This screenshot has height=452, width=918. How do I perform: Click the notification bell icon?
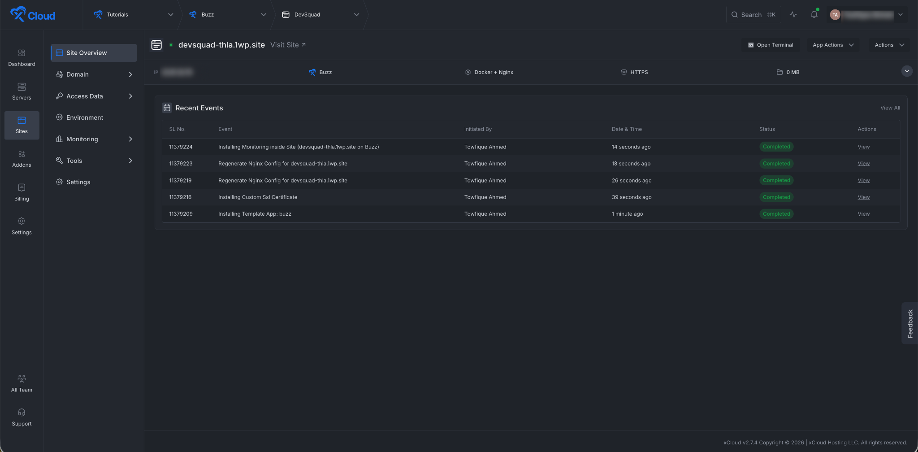tap(814, 14)
